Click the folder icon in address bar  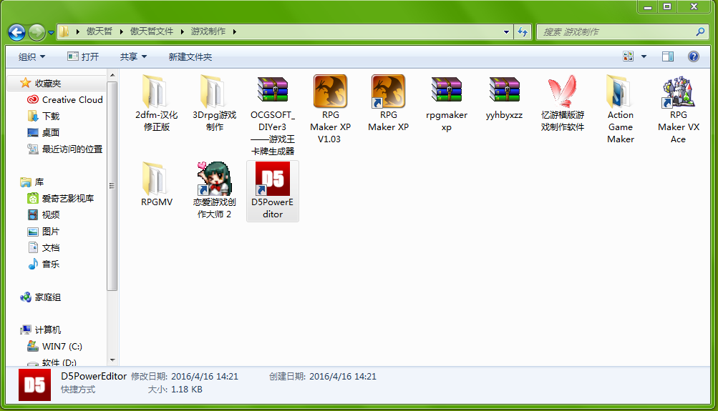point(64,31)
